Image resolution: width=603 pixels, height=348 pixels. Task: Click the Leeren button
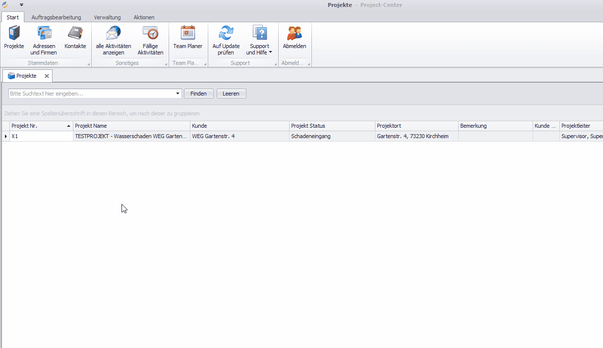tap(231, 94)
